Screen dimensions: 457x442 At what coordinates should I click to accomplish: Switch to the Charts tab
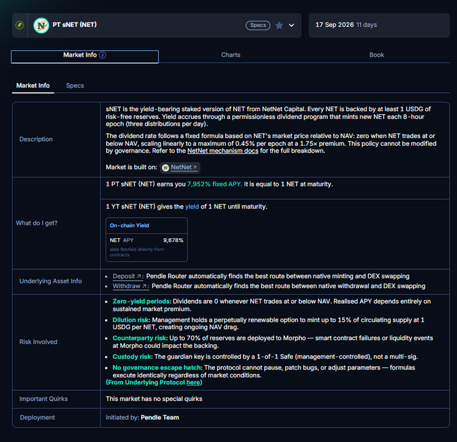231,55
